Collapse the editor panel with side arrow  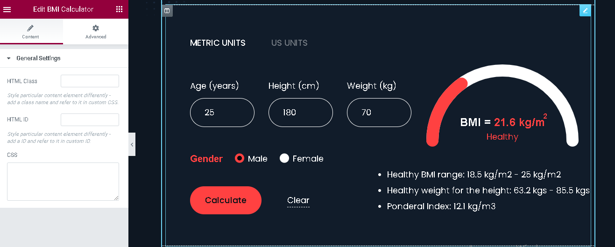point(132,145)
